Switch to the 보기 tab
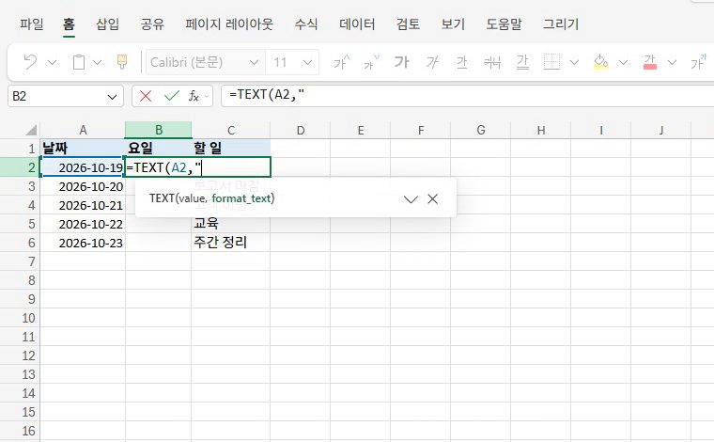714x442 pixels. pyautogui.click(x=453, y=24)
